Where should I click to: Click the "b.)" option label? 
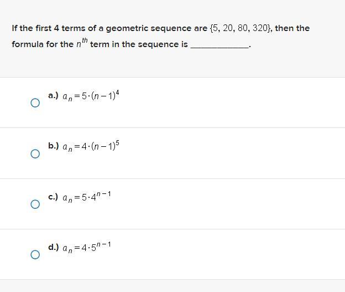pos(53,146)
